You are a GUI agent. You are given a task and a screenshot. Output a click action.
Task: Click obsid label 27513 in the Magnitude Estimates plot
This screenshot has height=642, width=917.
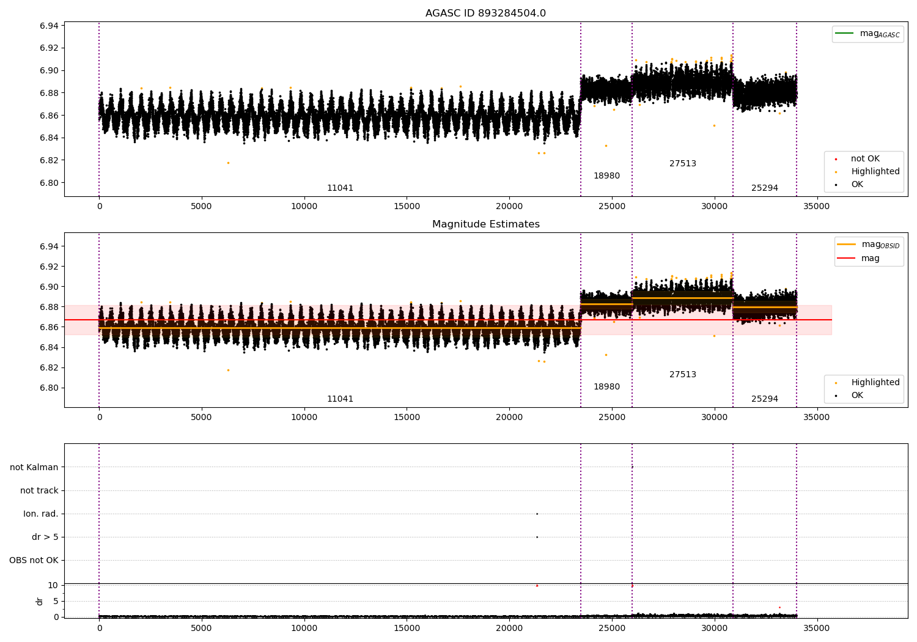[x=683, y=375]
